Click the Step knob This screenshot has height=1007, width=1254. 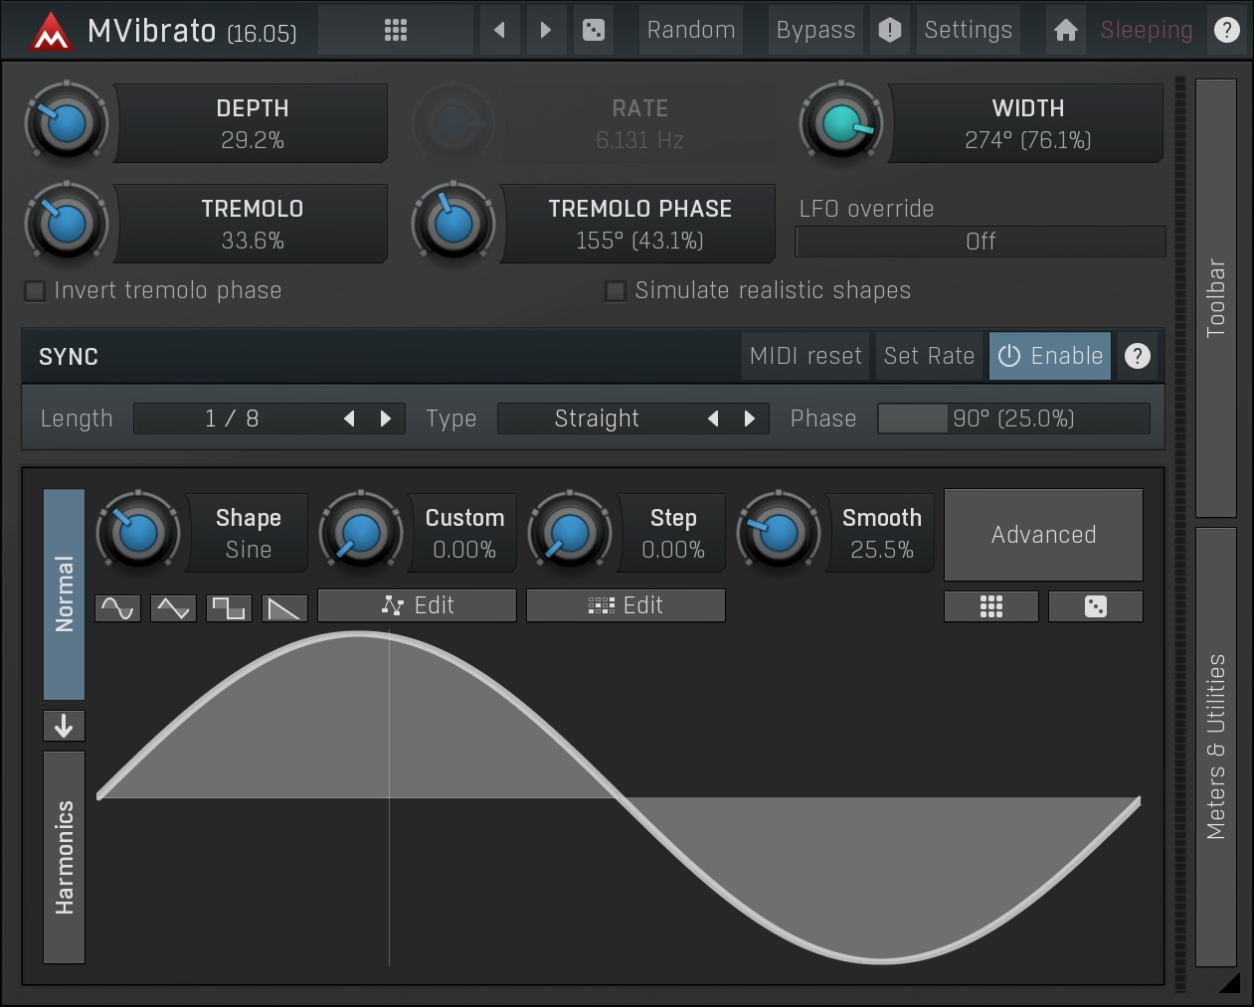tap(570, 533)
